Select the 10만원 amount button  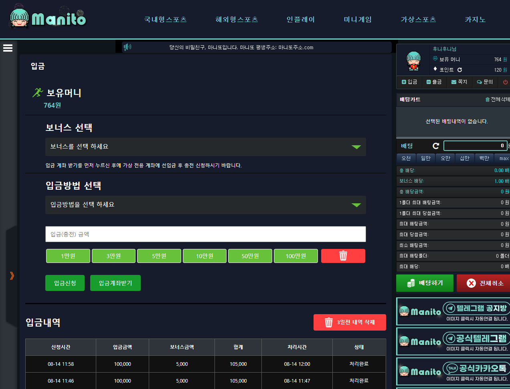[204, 256]
